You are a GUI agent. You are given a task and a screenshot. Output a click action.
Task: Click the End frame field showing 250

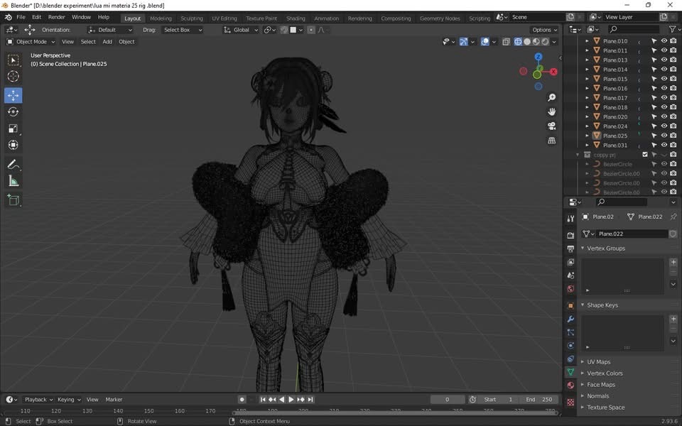click(x=538, y=400)
